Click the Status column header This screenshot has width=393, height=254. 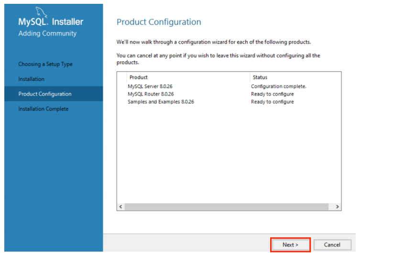click(x=295, y=77)
